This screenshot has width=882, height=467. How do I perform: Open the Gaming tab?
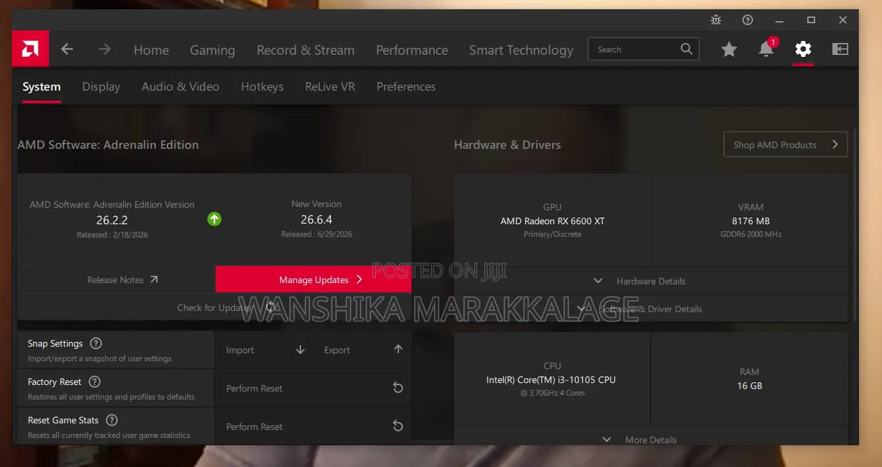(212, 50)
